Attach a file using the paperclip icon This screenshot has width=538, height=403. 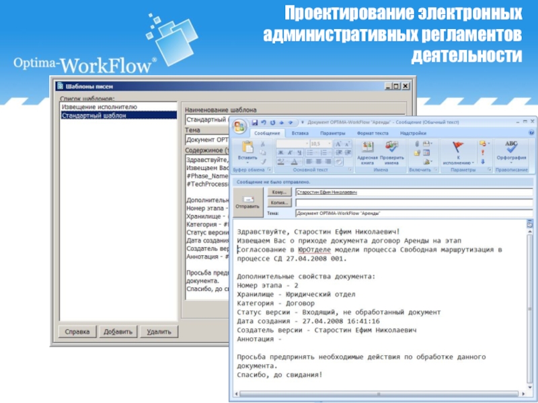(x=417, y=144)
